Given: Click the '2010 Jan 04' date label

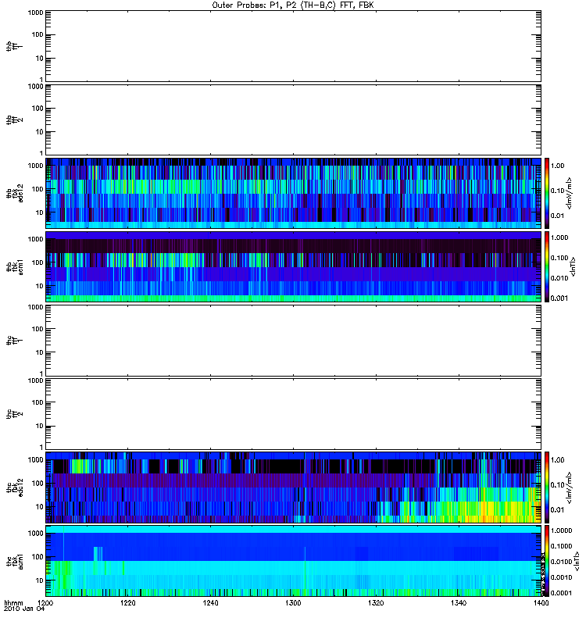Looking at the screenshot, I should (x=24, y=609).
